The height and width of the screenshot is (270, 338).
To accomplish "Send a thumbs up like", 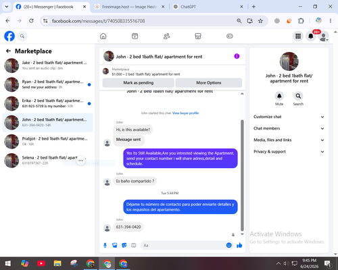I will 239,245.
